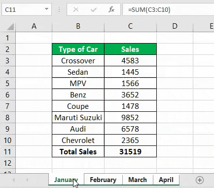
Task: Click the Select All corner triangle
Action: pos(10,27)
